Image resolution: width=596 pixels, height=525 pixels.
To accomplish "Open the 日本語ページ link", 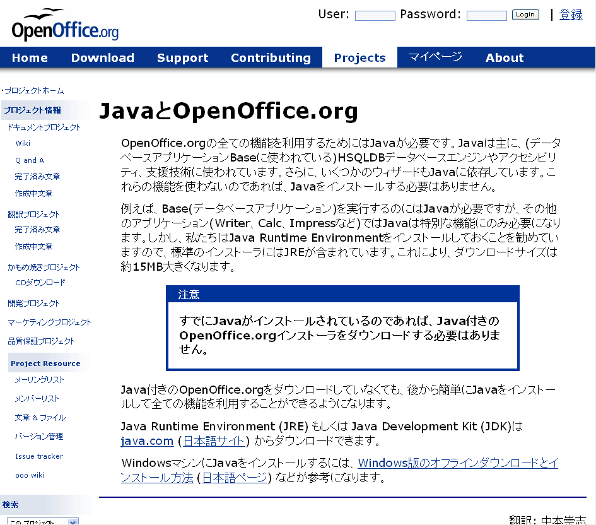I will tap(235, 478).
